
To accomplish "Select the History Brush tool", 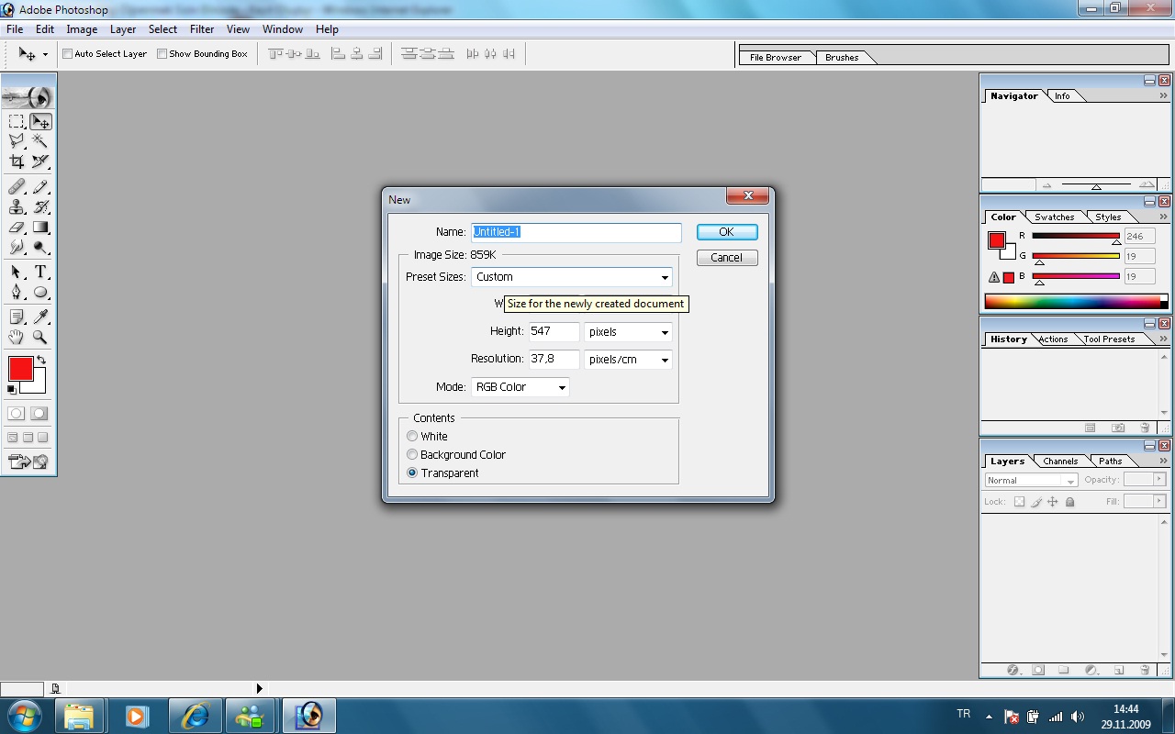I will pos(40,206).
